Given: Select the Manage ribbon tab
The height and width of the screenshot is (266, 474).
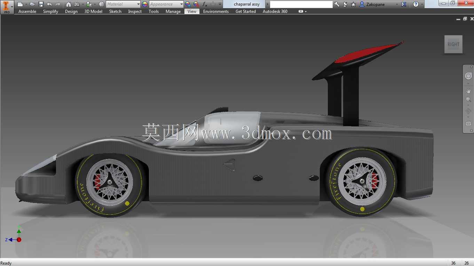Looking at the screenshot, I should pos(173,11).
